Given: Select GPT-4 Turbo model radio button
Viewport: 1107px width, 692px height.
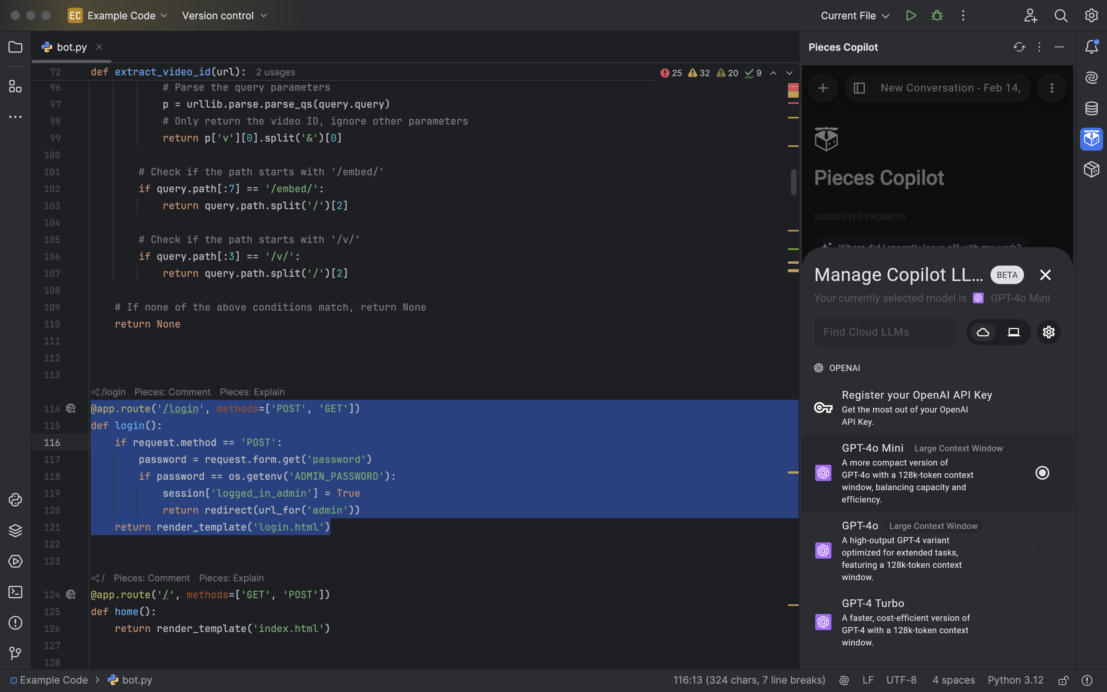Looking at the screenshot, I should (1042, 622).
